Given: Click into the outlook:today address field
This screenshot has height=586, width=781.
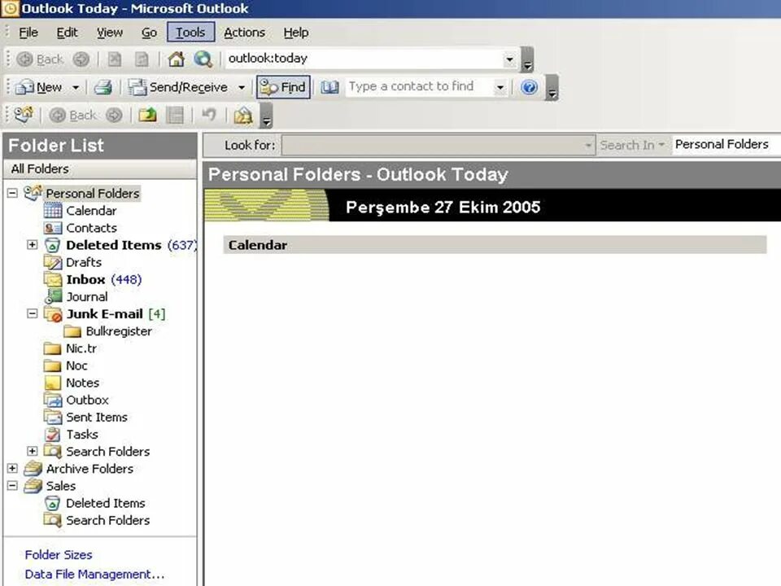Looking at the screenshot, I should point(364,59).
